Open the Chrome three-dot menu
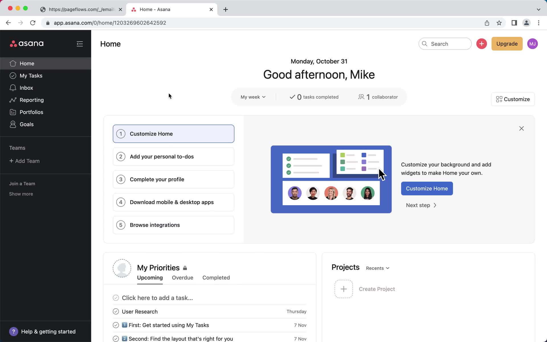Viewport: 547px width, 342px height. tap(538, 23)
